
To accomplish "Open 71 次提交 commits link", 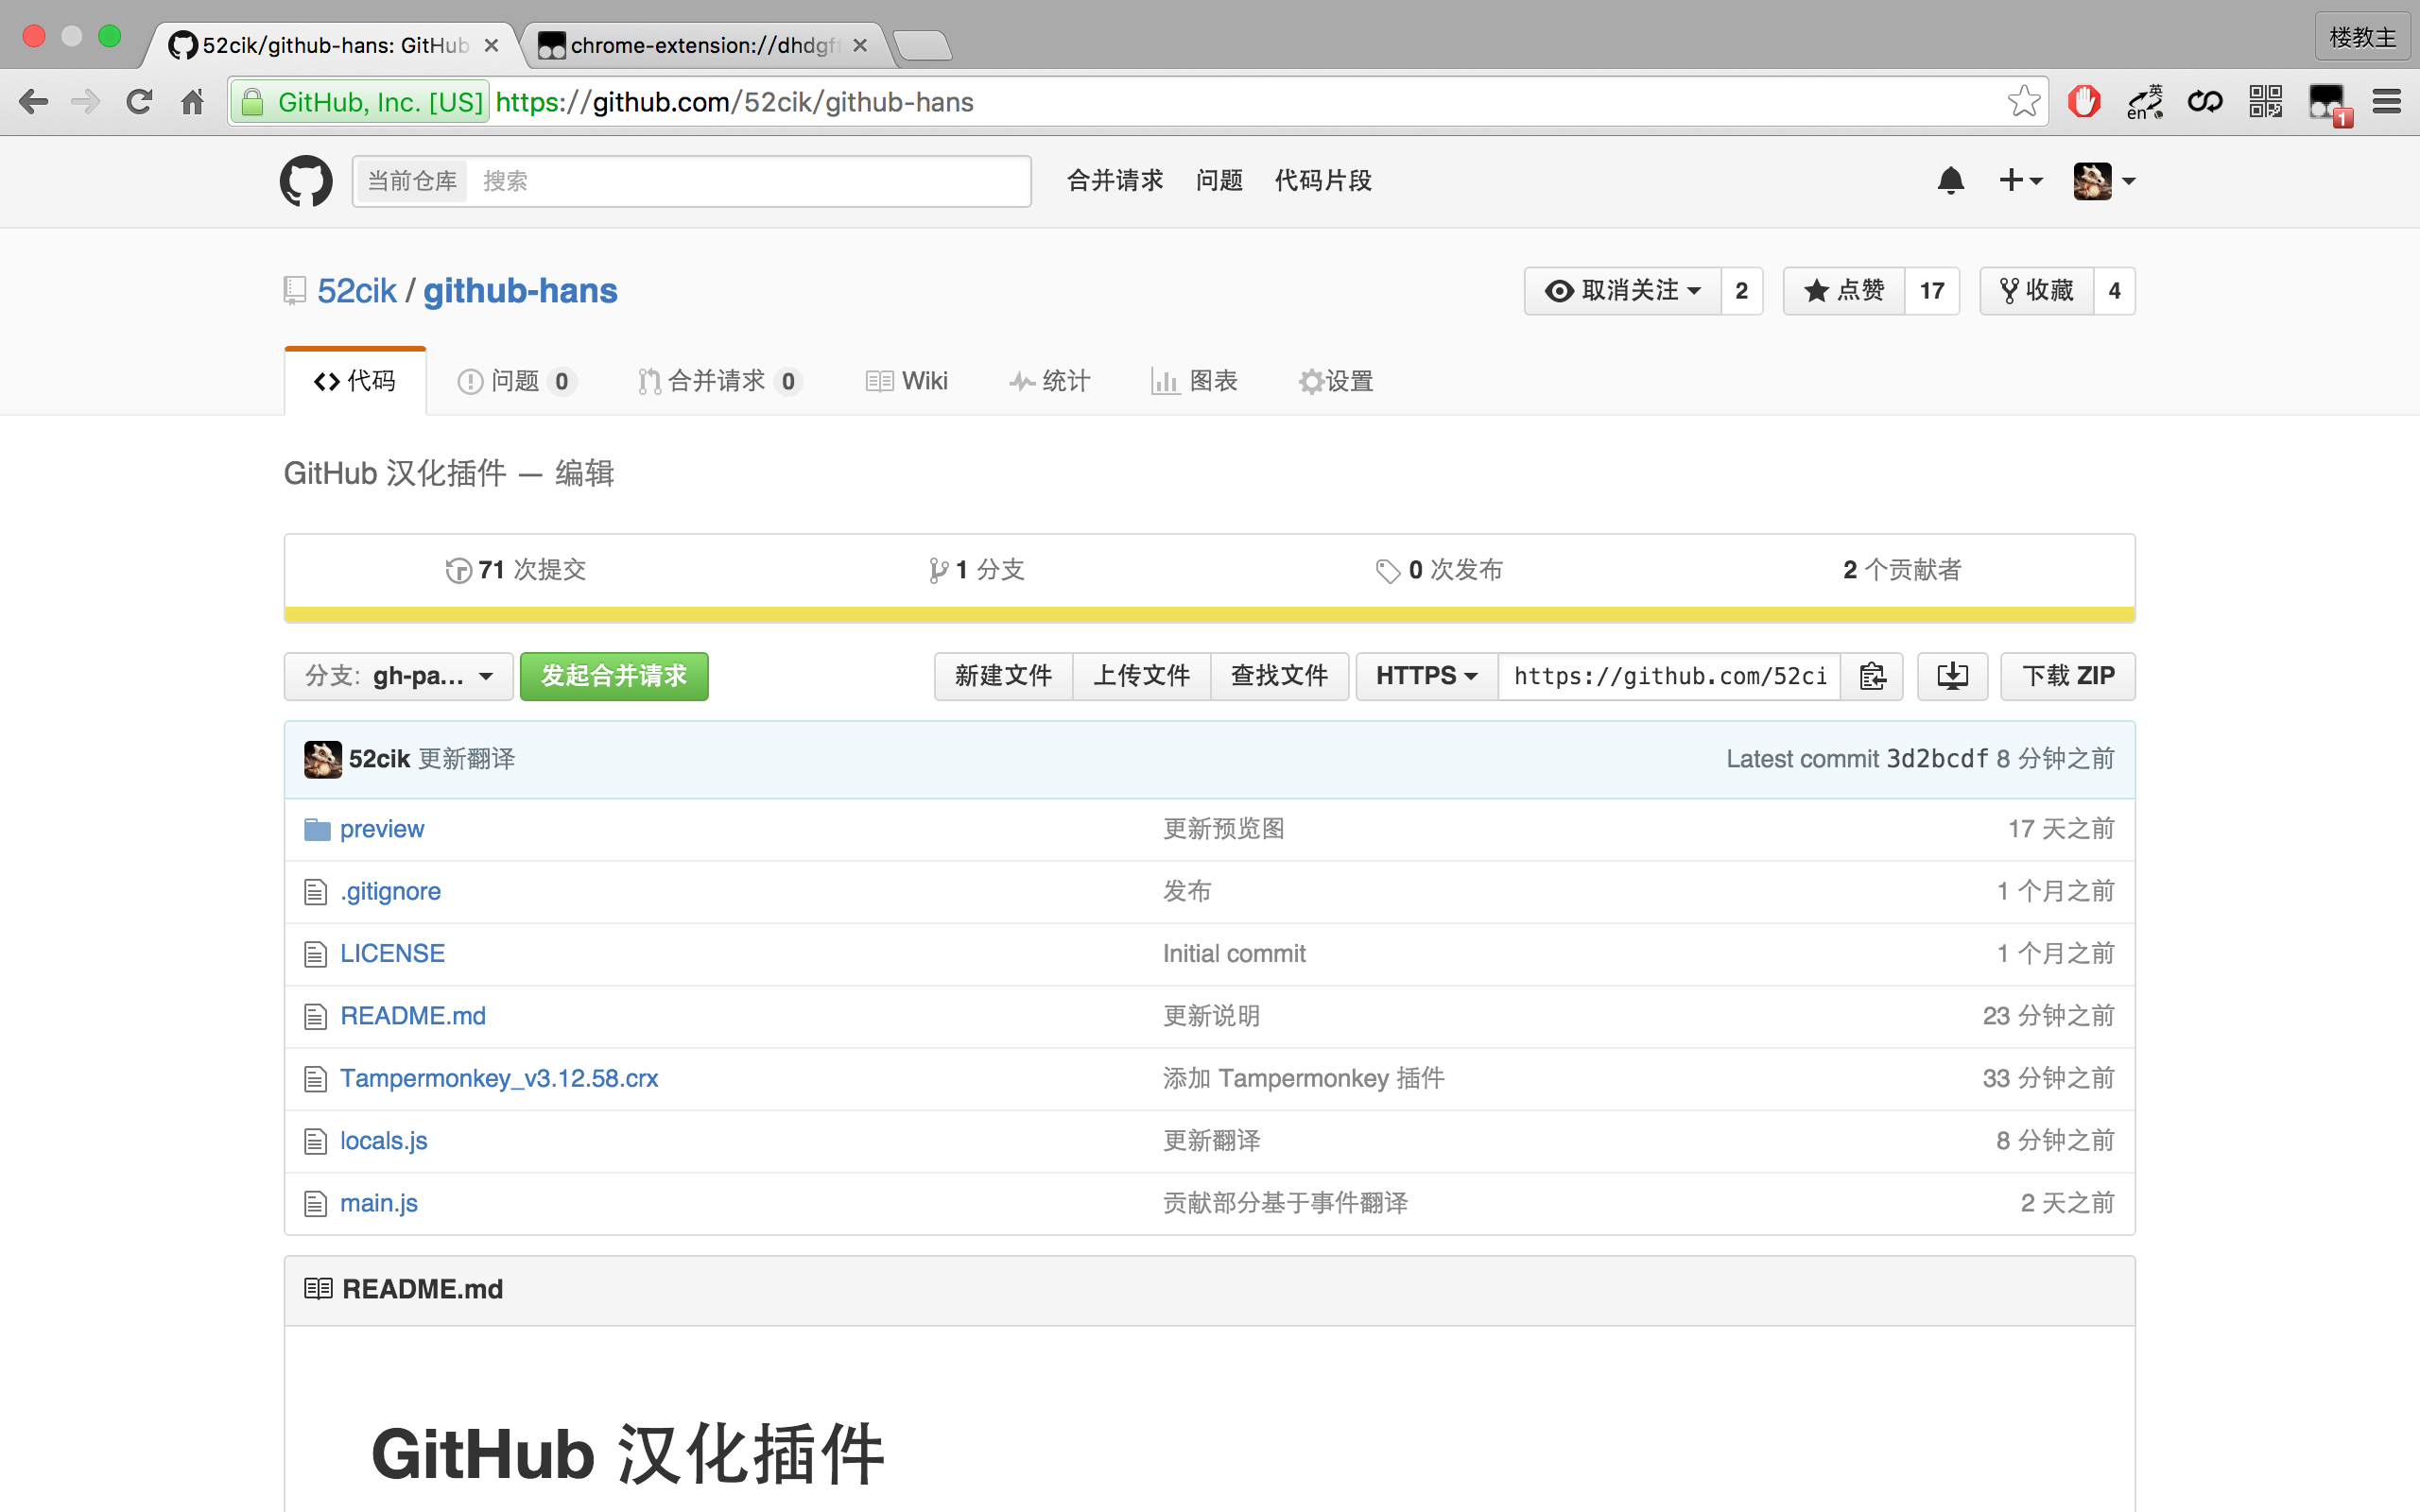I will [x=516, y=570].
